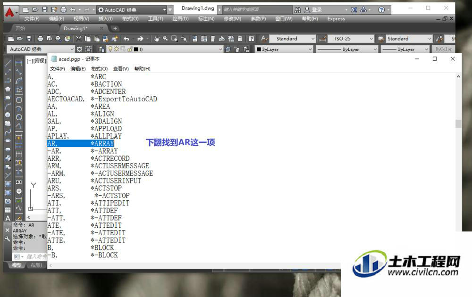Click the Zoom Realtime magnifier icon

coord(165,39)
